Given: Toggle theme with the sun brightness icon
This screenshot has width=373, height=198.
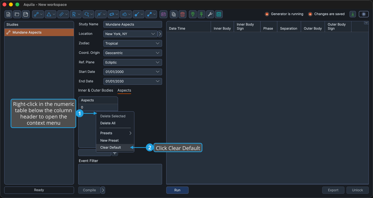Looking at the screenshot, I should point(364,14).
